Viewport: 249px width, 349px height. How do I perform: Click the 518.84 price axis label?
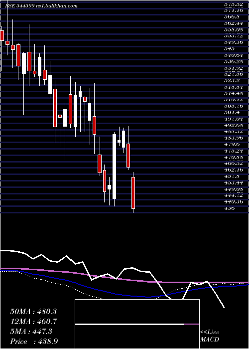pos(233,87)
